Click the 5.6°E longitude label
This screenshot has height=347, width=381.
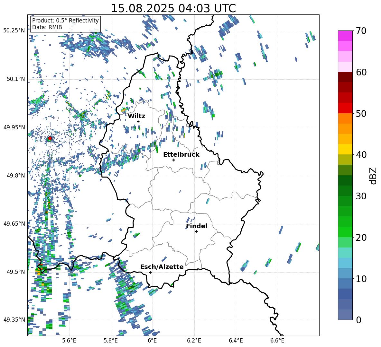click(69, 341)
